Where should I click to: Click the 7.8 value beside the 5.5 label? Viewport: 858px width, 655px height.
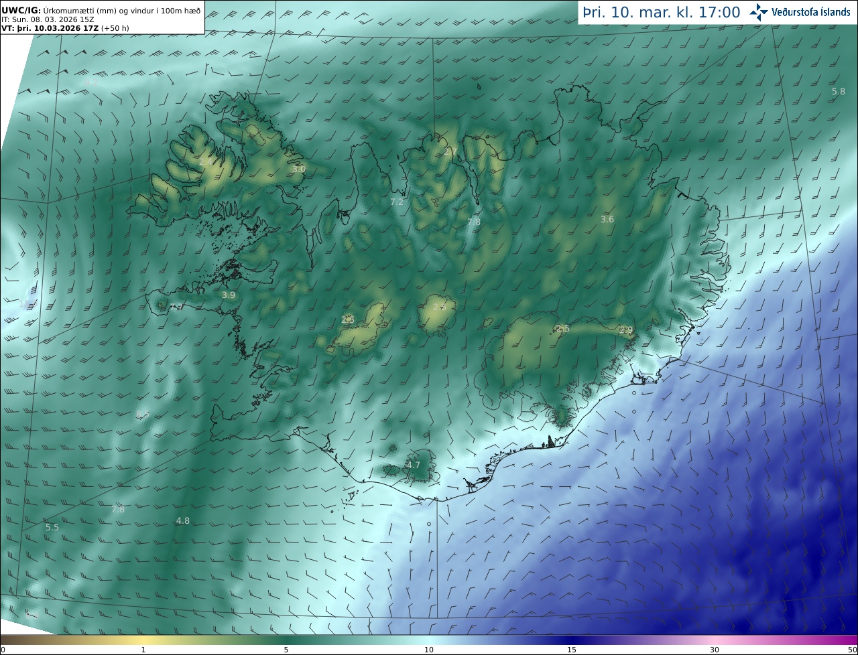(x=118, y=509)
